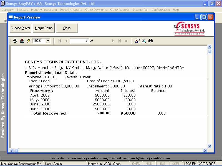The width and height of the screenshot is (222, 166).
Task: Click the 25000.00 amount value
Action: (101, 104)
